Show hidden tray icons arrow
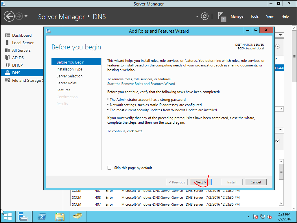Viewport: 297px width, 223px height. point(248,217)
